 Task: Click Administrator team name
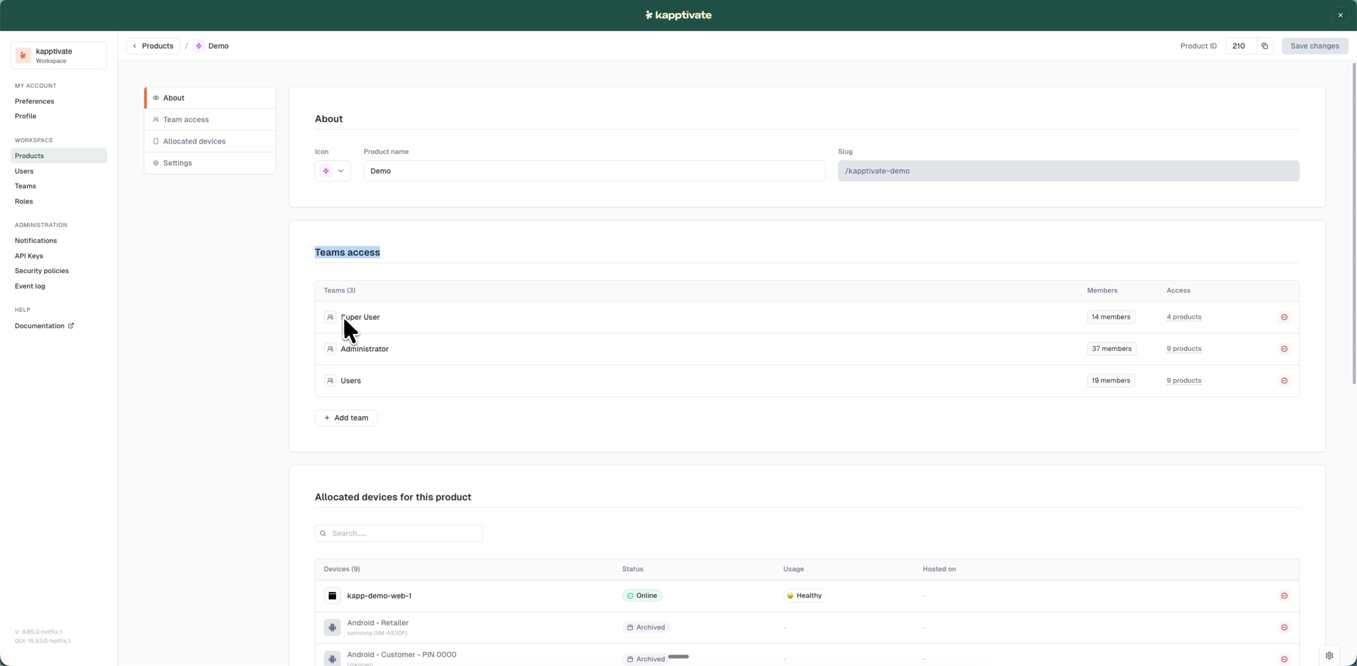point(365,349)
